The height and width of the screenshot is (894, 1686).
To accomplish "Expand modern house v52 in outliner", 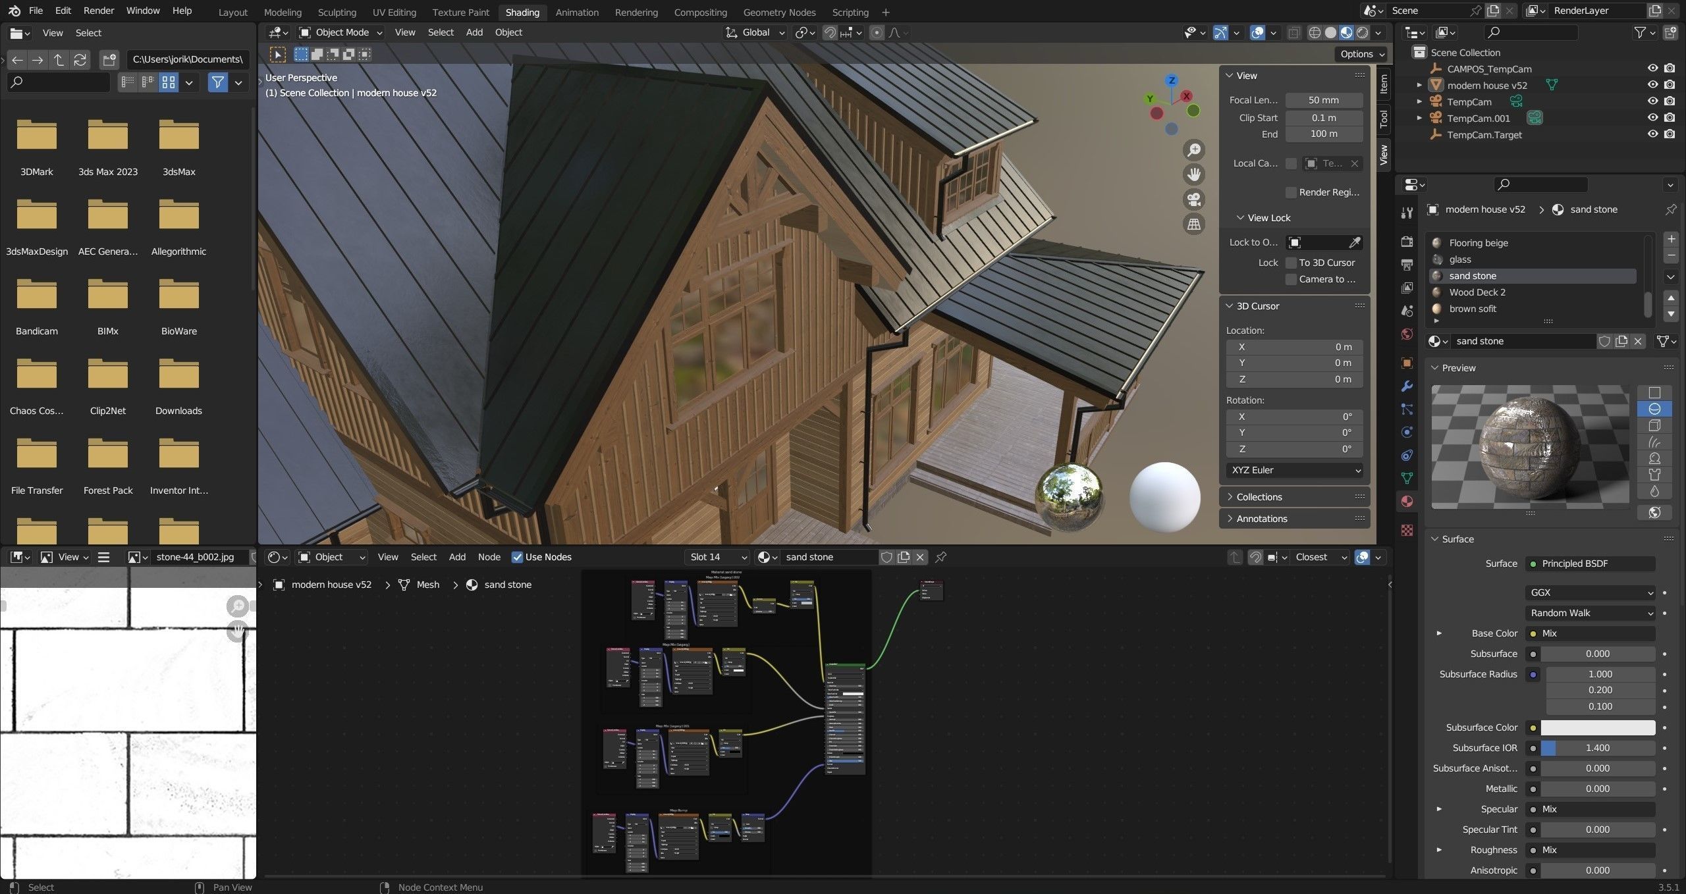I will point(1419,85).
